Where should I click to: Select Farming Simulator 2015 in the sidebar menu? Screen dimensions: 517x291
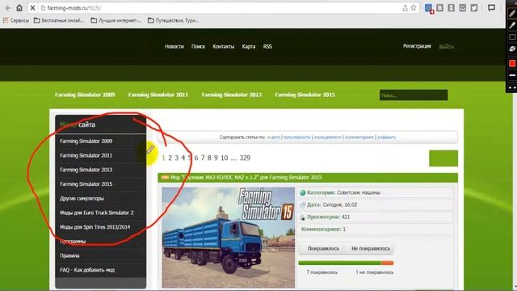[86, 184]
